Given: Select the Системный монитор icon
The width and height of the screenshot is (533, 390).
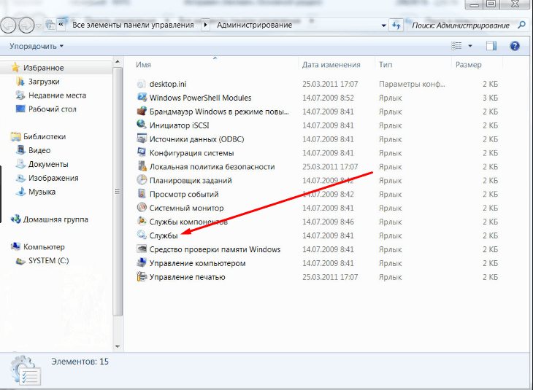Looking at the screenshot, I should tap(142, 208).
